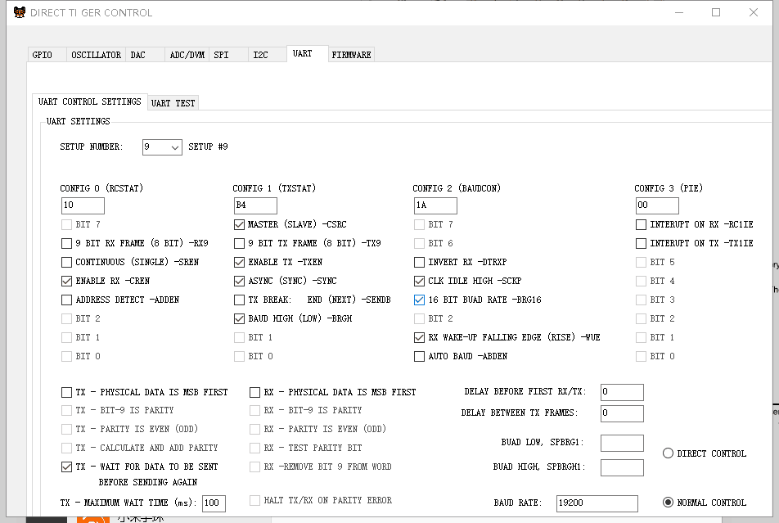Open the DAC tab
The height and width of the screenshot is (523, 779).
click(145, 55)
